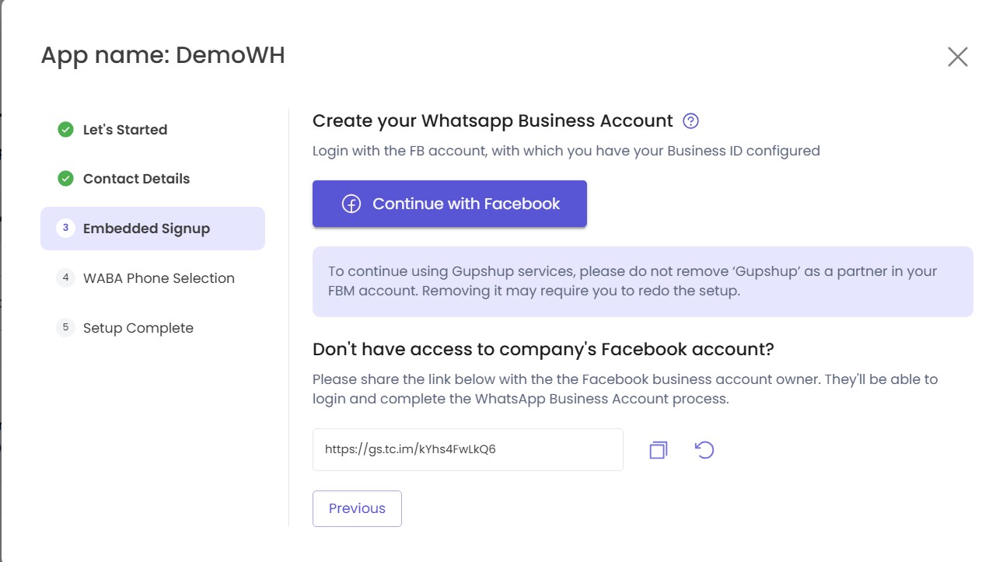Go to the Let's Started step
The height and width of the screenshot is (562, 1003).
coord(125,130)
